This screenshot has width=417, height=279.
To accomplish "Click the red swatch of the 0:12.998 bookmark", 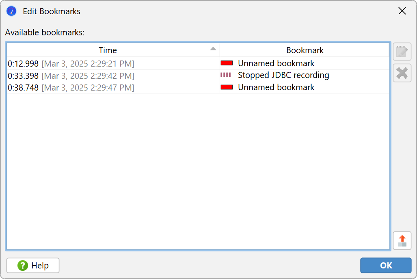I will pos(227,63).
